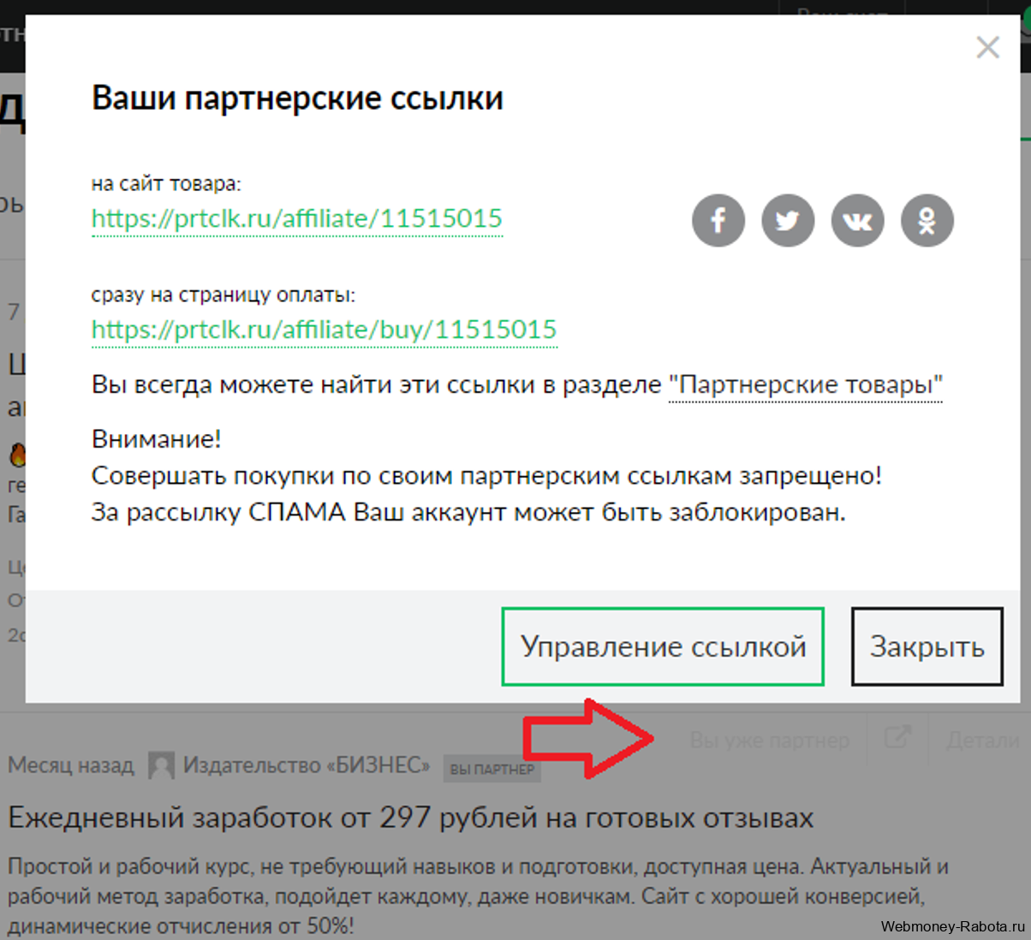Select line forbidding purchases via own links
This screenshot has width=1031, height=940.
coord(486,475)
